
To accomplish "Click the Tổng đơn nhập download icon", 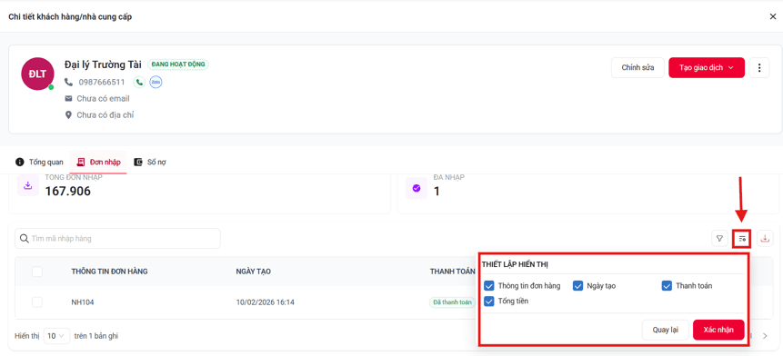I will 28,185.
